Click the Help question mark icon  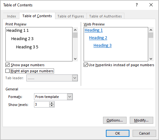click(x=137, y=5)
